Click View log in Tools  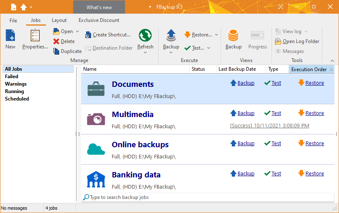[x=288, y=31]
